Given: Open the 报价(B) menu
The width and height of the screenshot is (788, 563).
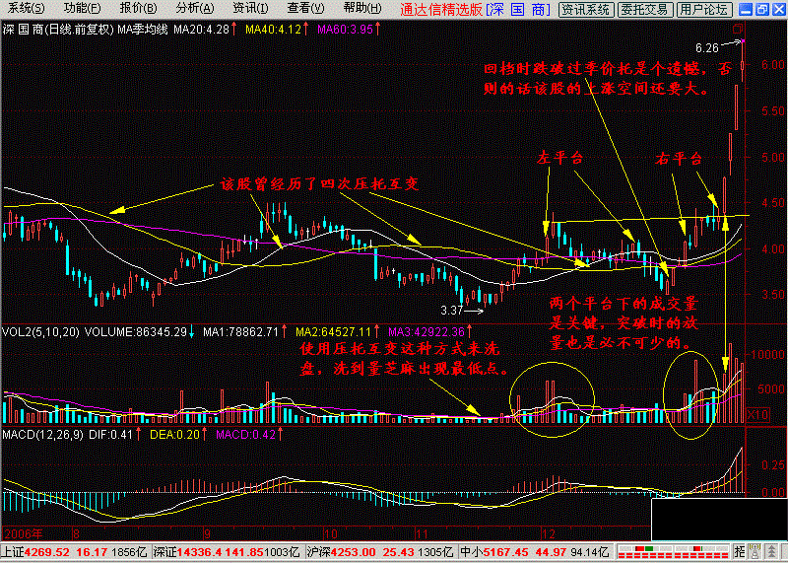Looking at the screenshot, I should pos(138,9).
